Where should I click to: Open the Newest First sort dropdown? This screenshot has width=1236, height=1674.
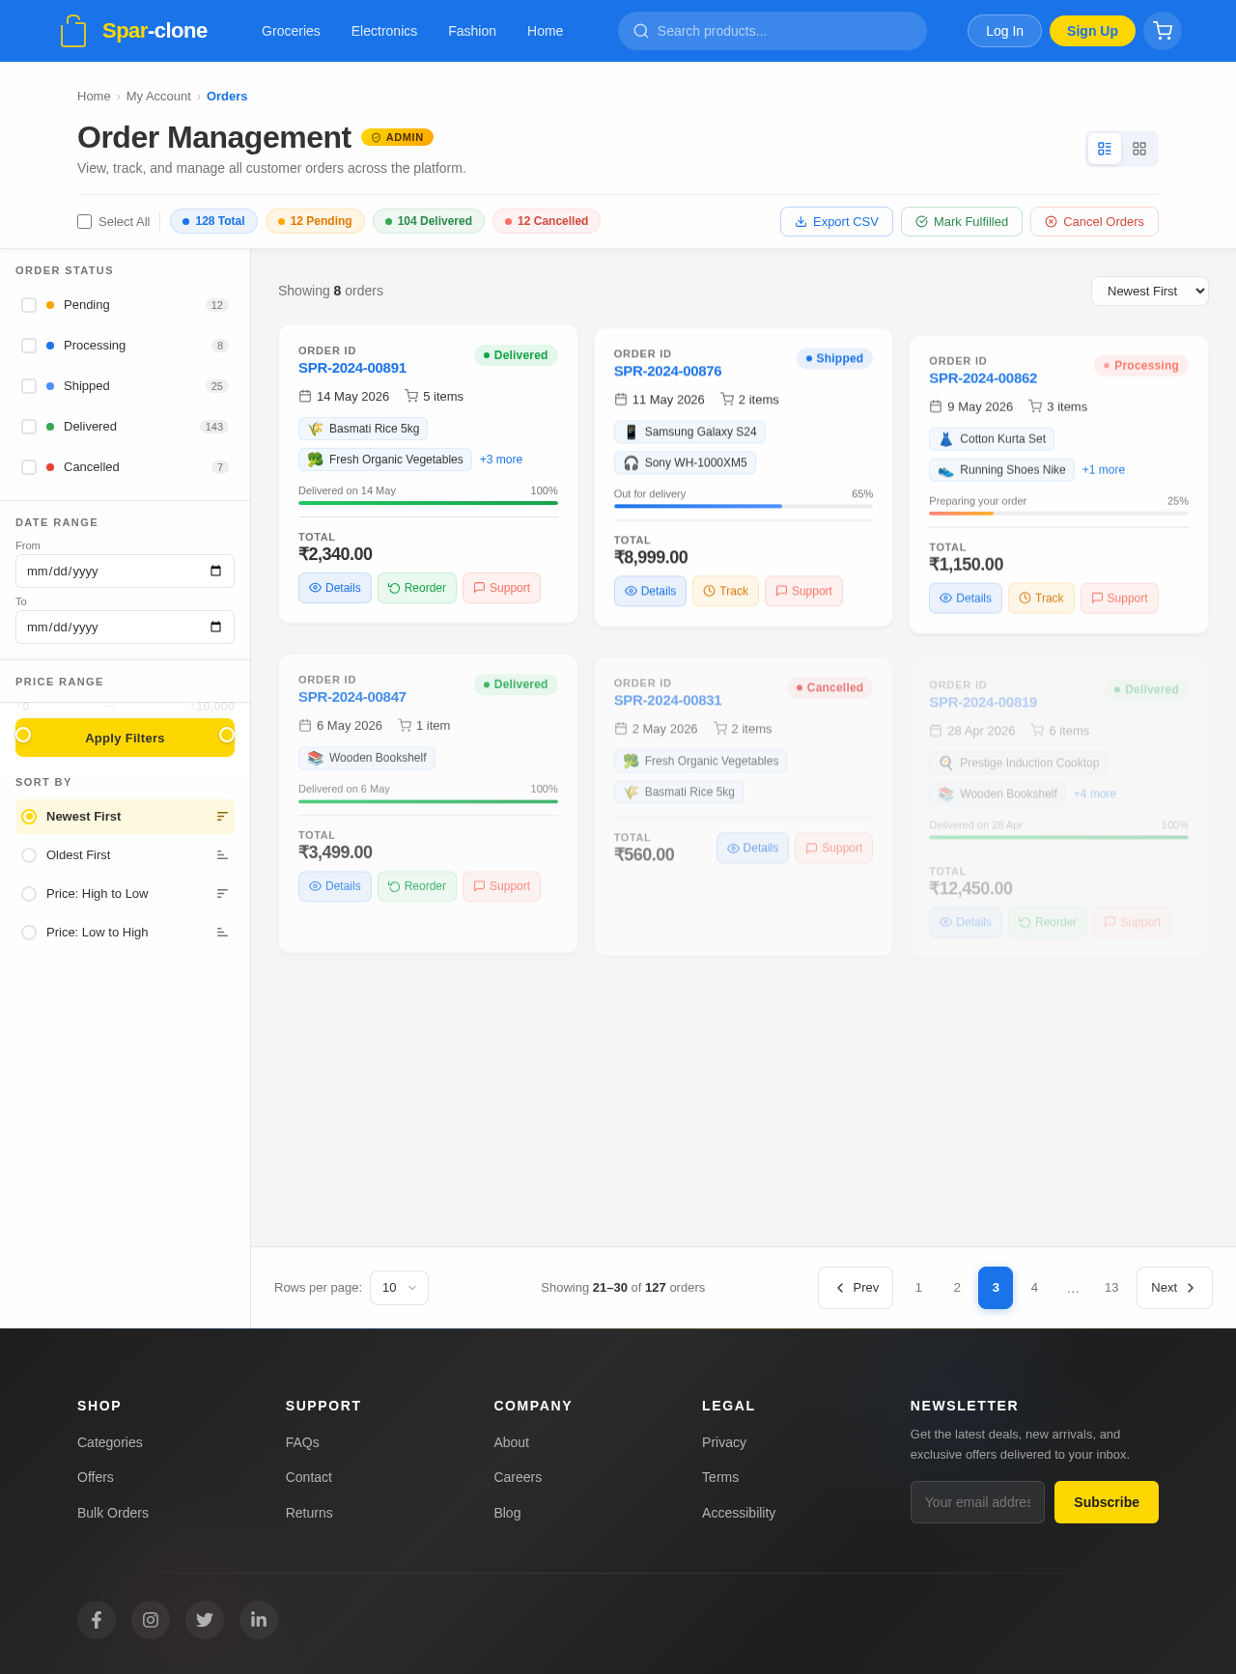point(1150,291)
